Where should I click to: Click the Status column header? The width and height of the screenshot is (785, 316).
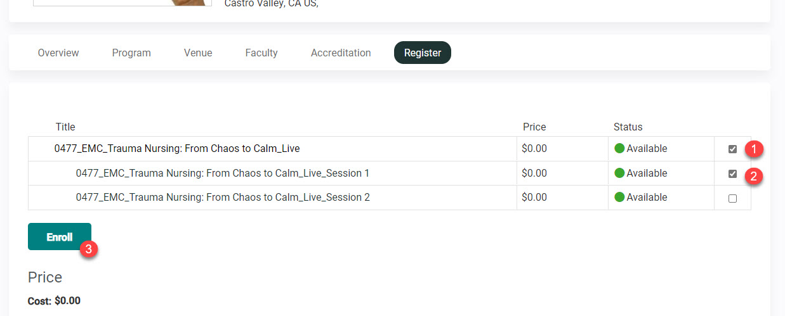(628, 127)
